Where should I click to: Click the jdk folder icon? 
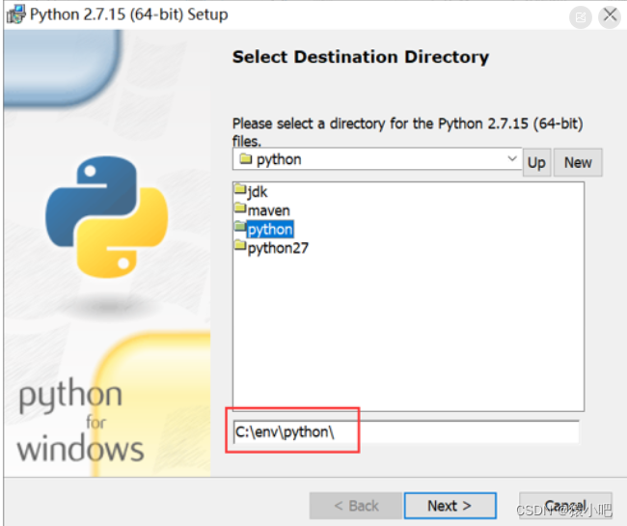pyautogui.click(x=240, y=189)
